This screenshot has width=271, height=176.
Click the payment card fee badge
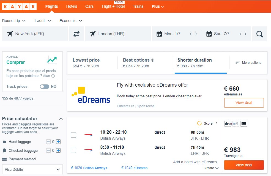(x=244, y=123)
